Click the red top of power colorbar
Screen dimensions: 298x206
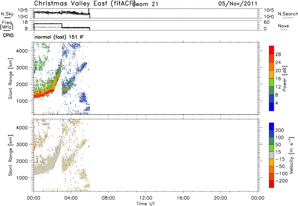click(x=272, y=50)
